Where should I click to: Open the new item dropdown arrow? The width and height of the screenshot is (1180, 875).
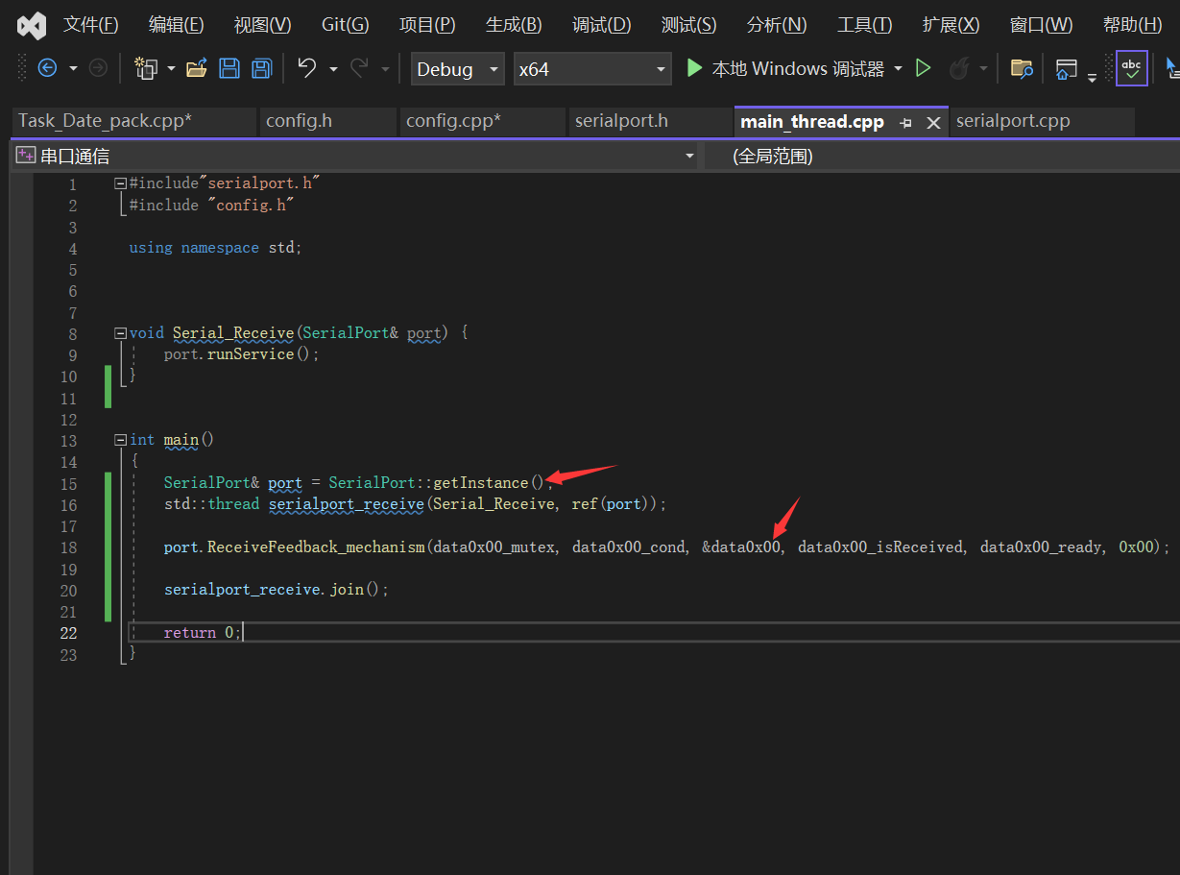tap(171, 68)
